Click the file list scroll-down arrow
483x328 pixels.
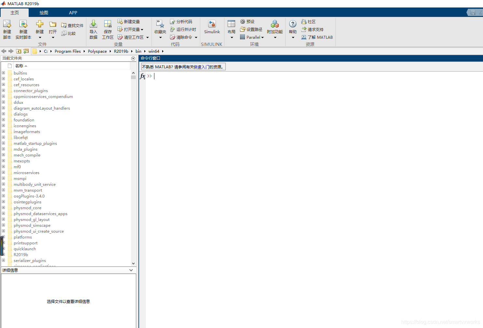(133, 263)
